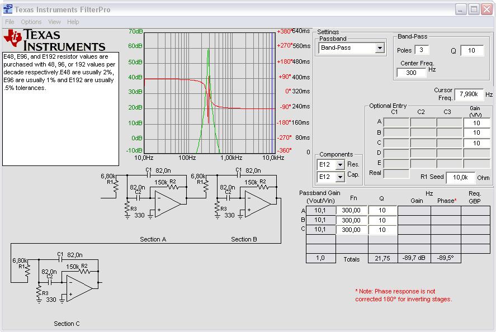Click the Section C label
This screenshot has height=332, width=496.
click(x=67, y=324)
